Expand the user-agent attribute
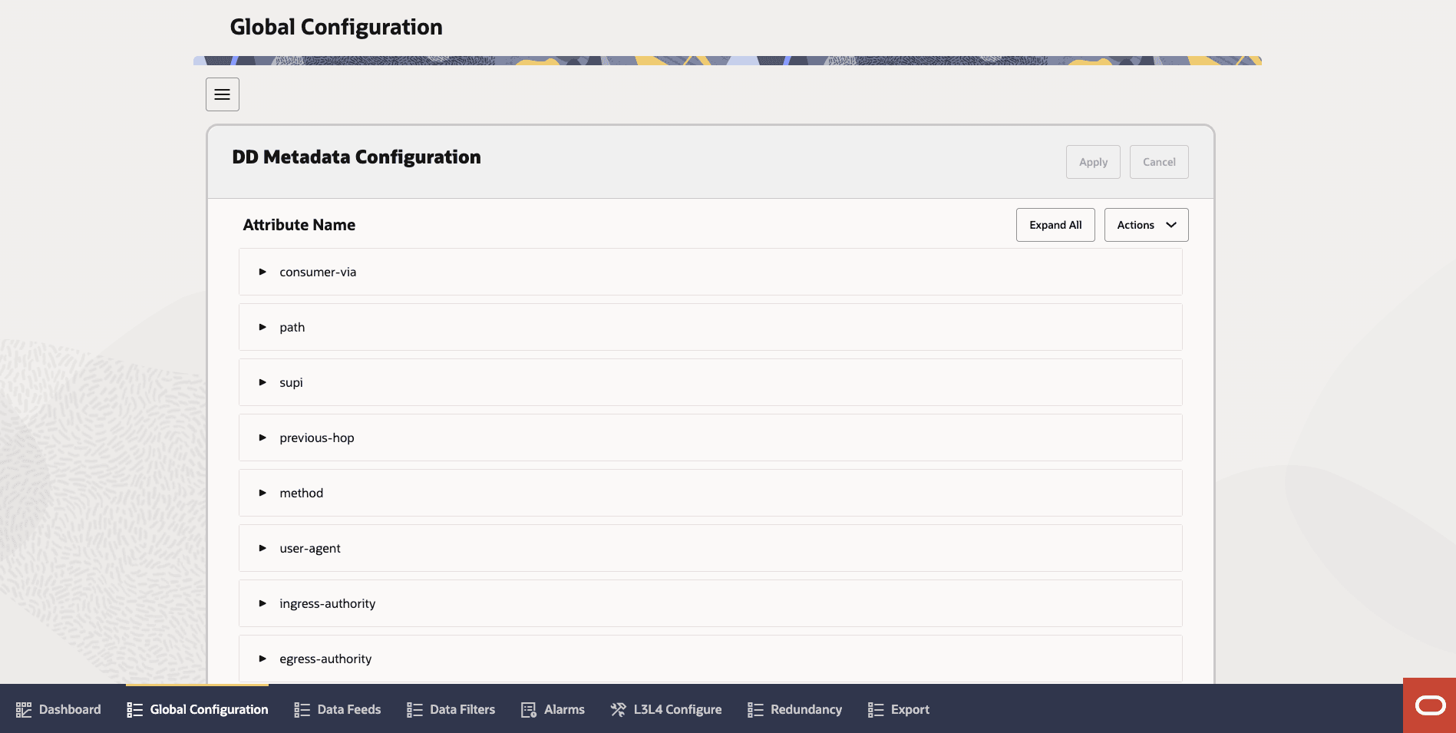1456x733 pixels. (x=262, y=548)
